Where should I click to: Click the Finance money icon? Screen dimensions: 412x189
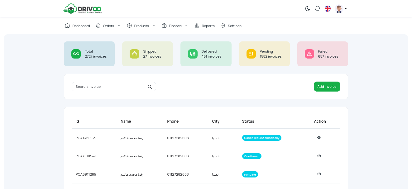[164, 26]
